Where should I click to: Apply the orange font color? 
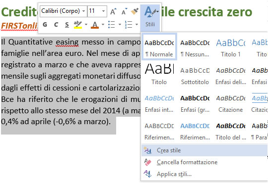pyautogui.click(x=95, y=25)
